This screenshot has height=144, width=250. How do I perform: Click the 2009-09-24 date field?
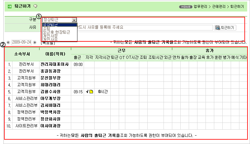point(21,42)
